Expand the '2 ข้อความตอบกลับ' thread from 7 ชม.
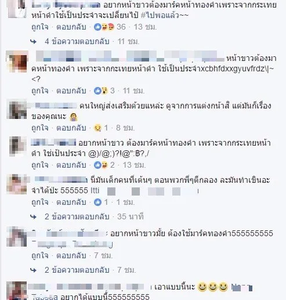This screenshot has height=300, width=286. pyautogui.click(x=77, y=270)
